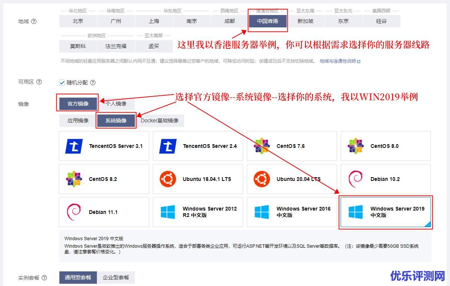The image size is (450, 286).
Task: Open the 地域 help question-mark icon
Action: pos(34,21)
